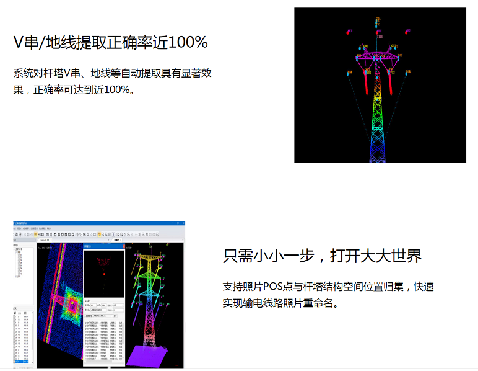Open the first menu in the menu bar

[x=16, y=229]
